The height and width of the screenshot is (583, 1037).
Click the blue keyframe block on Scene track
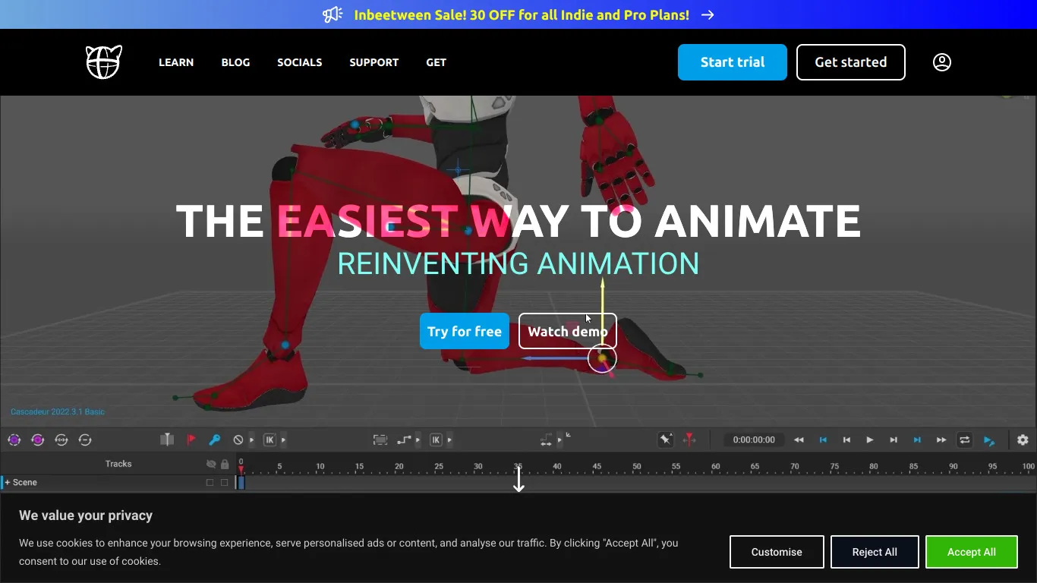[x=241, y=482]
